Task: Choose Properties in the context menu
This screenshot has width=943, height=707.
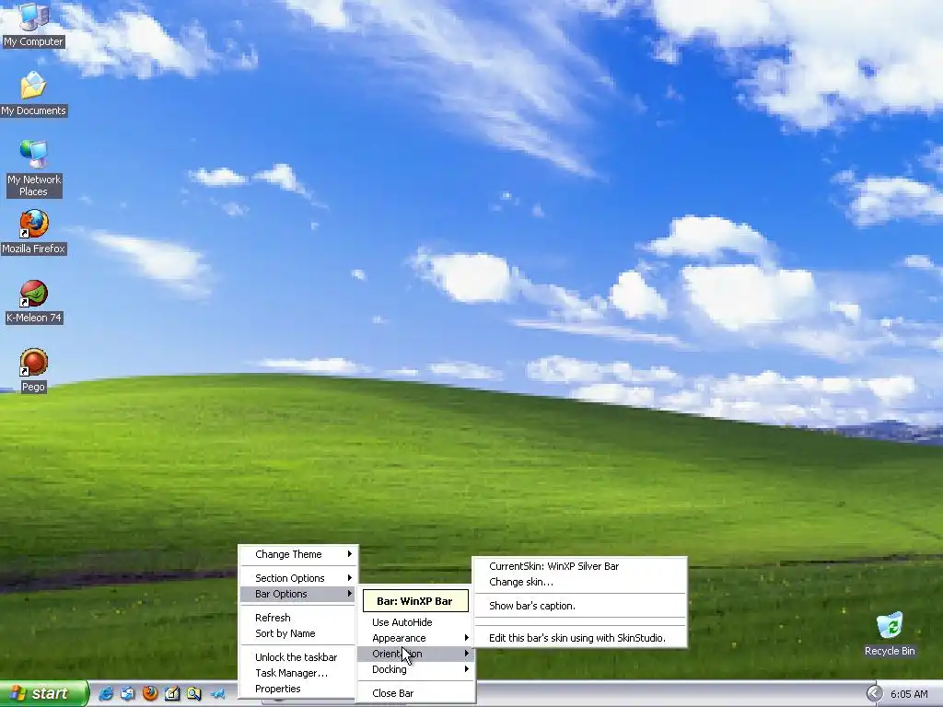Action: 299,689
